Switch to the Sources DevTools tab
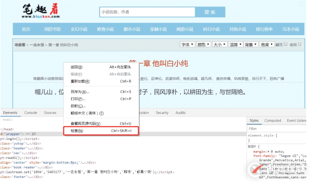The width and height of the screenshot is (310, 183). click(50, 113)
